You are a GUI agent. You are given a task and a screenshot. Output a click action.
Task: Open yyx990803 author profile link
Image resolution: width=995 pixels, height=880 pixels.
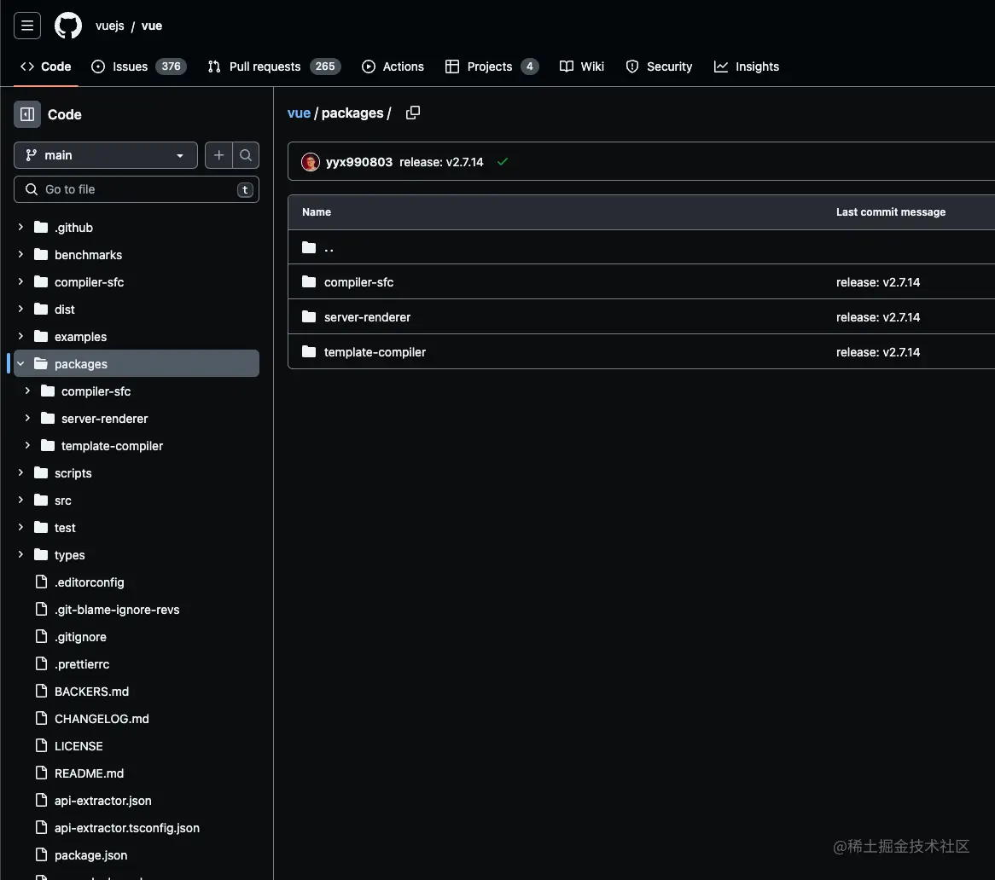[359, 162]
